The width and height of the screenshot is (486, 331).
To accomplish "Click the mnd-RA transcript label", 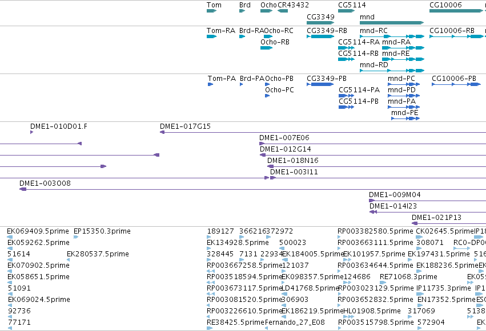I will point(396,42).
